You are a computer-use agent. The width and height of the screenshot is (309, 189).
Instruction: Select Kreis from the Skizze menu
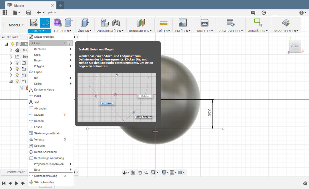point(50,55)
